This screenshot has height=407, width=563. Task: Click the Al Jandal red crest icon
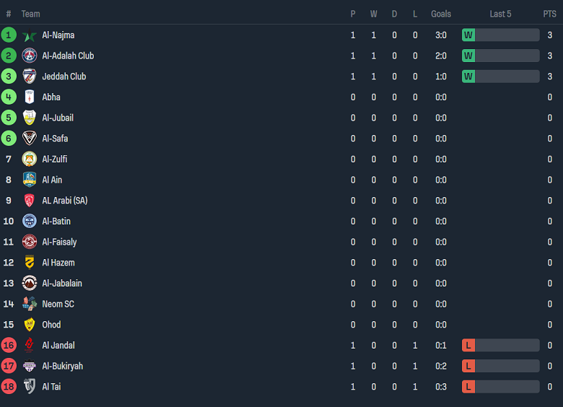click(x=30, y=346)
